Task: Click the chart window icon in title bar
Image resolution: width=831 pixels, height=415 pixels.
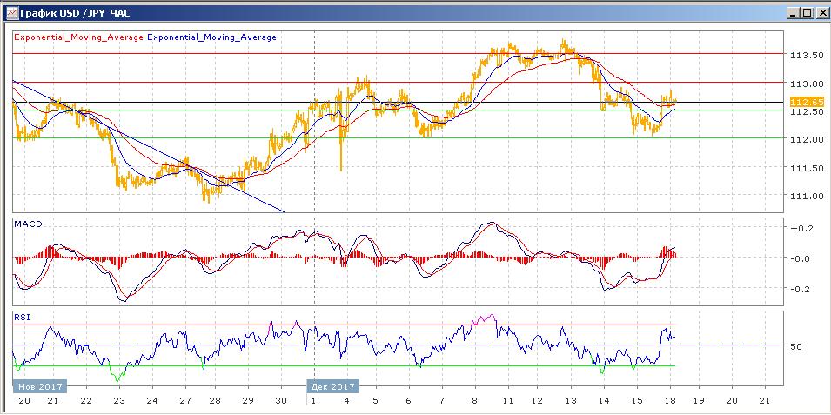Action: (x=9, y=13)
